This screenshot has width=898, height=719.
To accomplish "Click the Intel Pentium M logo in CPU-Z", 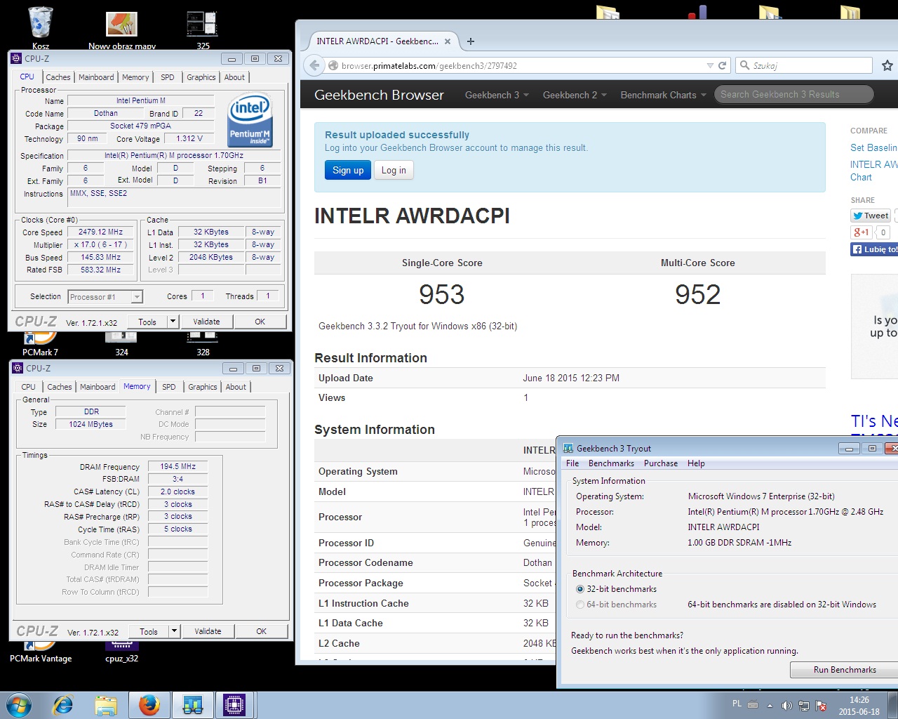I will (x=250, y=120).
